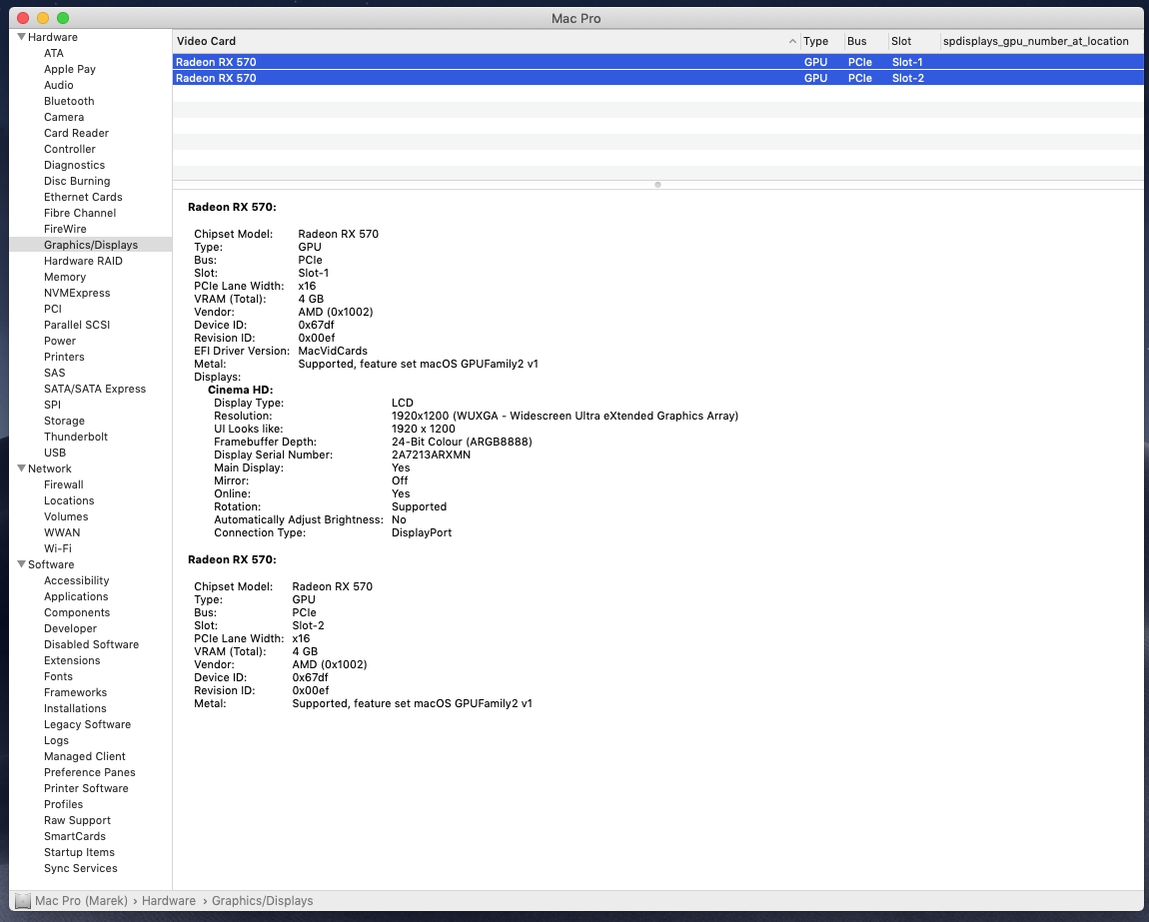Screen dimensions: 1149x922
Task: Click display serial number 2A7213ARXMN
Action: point(431,455)
